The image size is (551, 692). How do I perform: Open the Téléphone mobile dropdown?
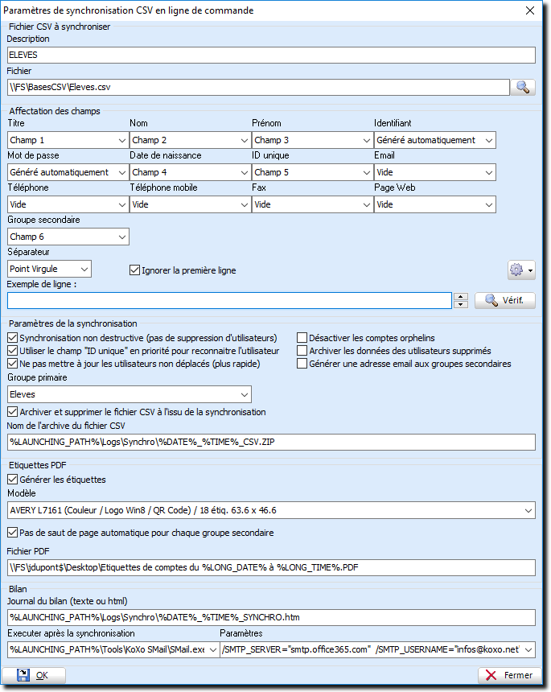(191, 204)
